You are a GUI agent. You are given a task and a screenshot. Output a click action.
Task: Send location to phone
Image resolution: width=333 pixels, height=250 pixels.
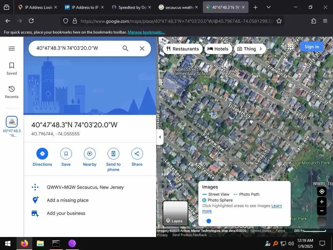click(113, 160)
